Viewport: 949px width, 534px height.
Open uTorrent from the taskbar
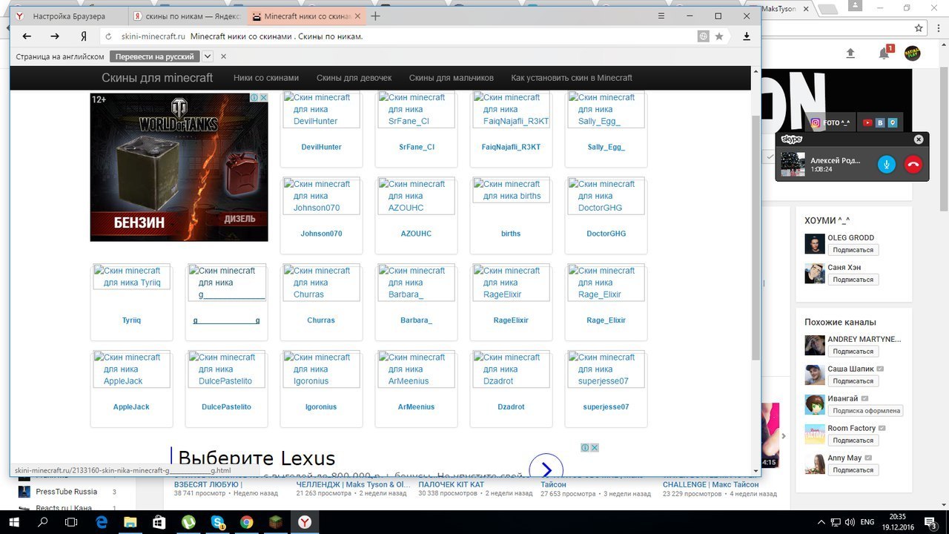point(188,522)
